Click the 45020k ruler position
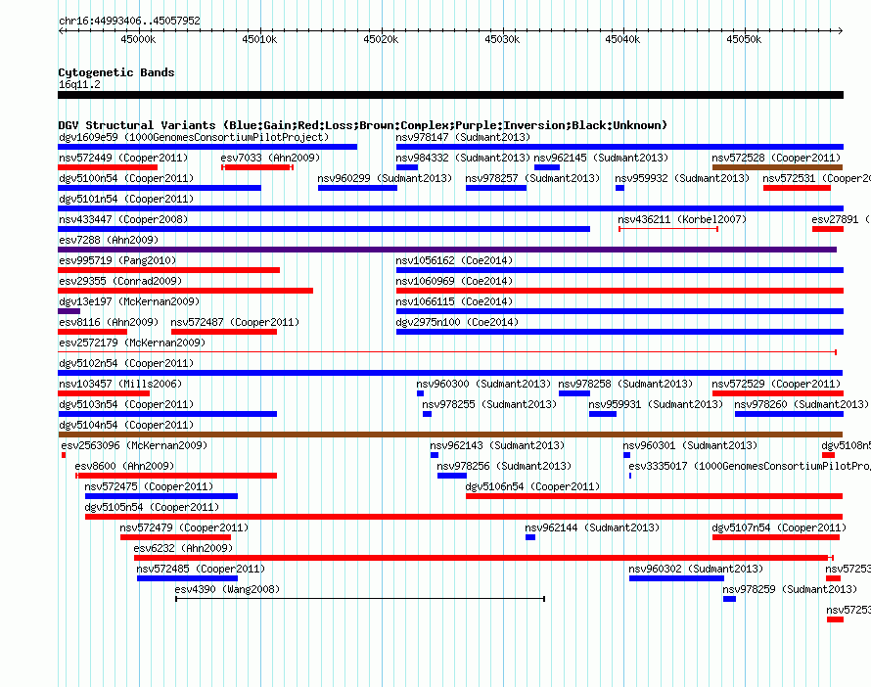This screenshot has width=871, height=687. tap(381, 39)
